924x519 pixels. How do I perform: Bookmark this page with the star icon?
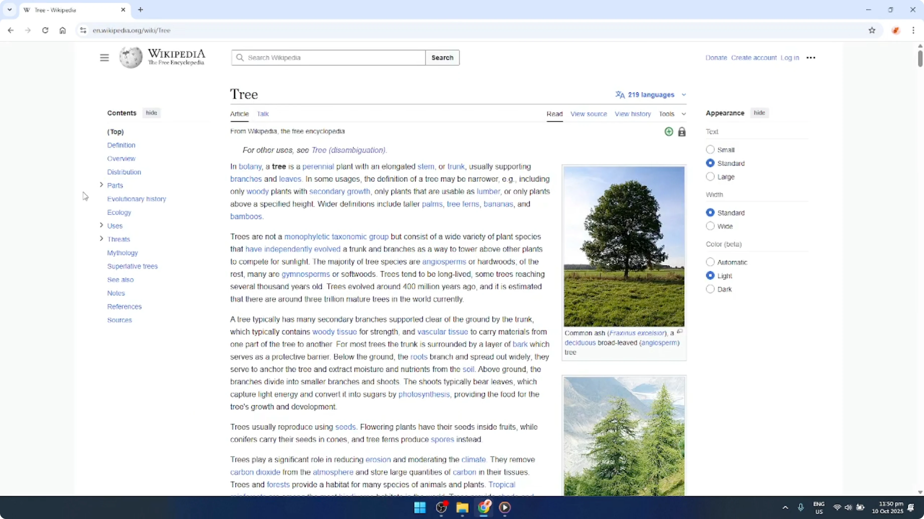tap(872, 30)
